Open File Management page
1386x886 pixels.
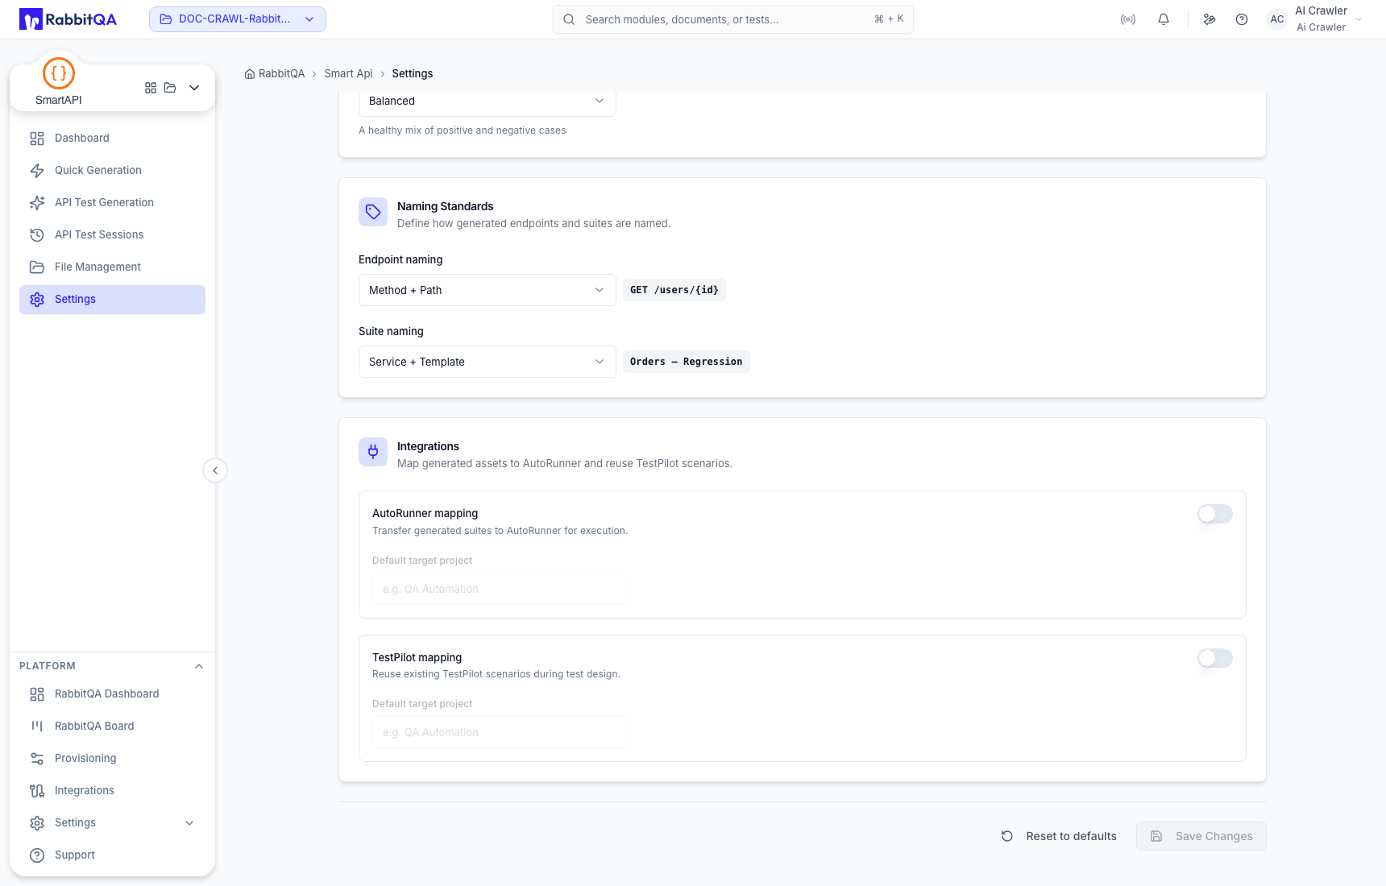(x=113, y=267)
